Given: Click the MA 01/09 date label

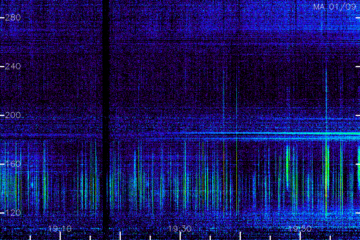Looking at the screenshot, I should pos(335,7).
